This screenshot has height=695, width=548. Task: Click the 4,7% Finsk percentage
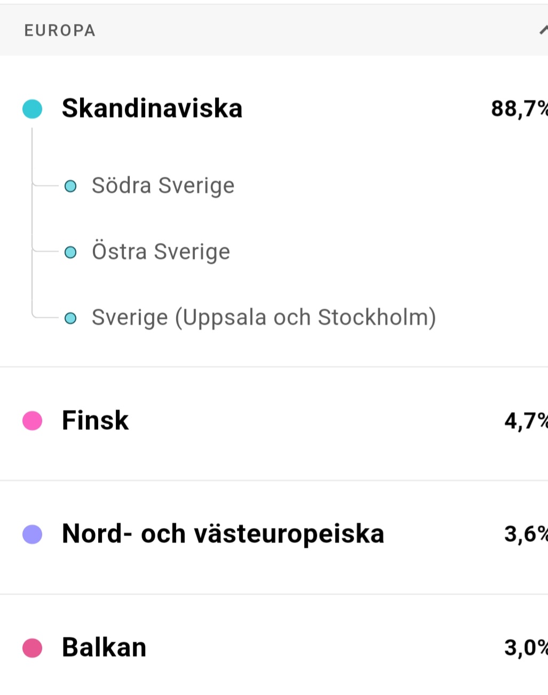pos(526,421)
